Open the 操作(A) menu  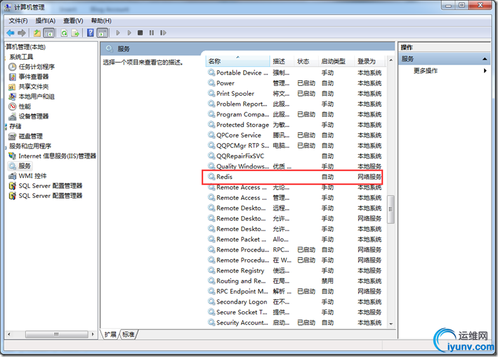click(45, 21)
